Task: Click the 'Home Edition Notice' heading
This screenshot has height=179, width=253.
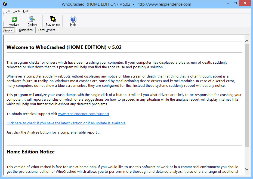Action: tap(31, 152)
